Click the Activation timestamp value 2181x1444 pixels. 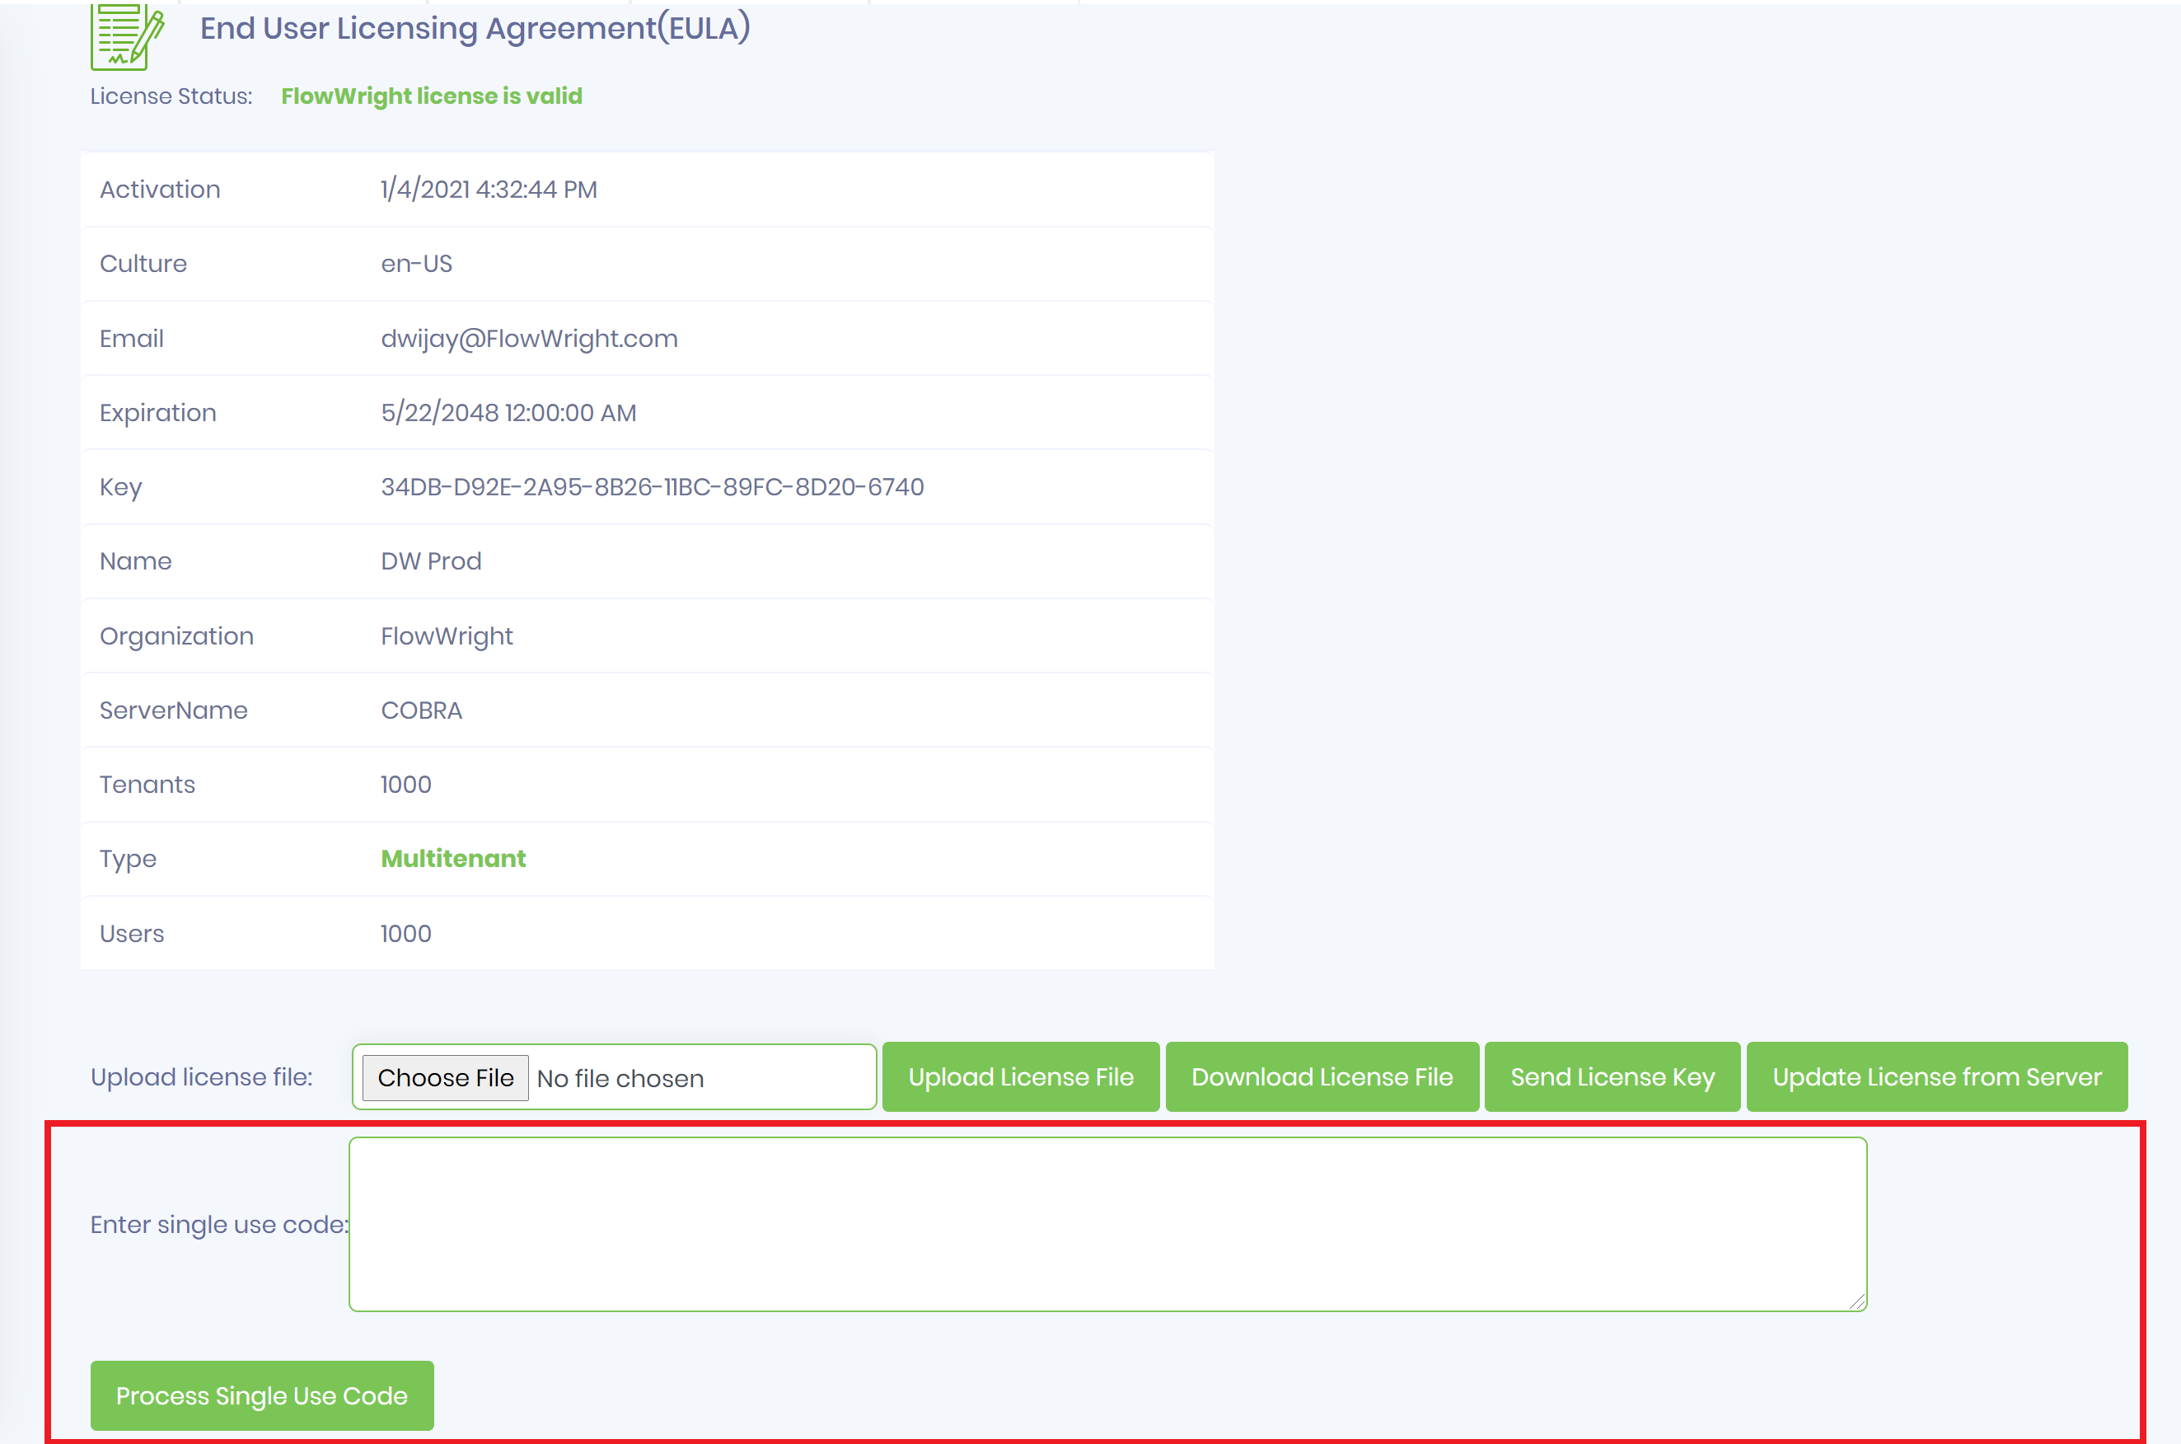[x=488, y=189]
